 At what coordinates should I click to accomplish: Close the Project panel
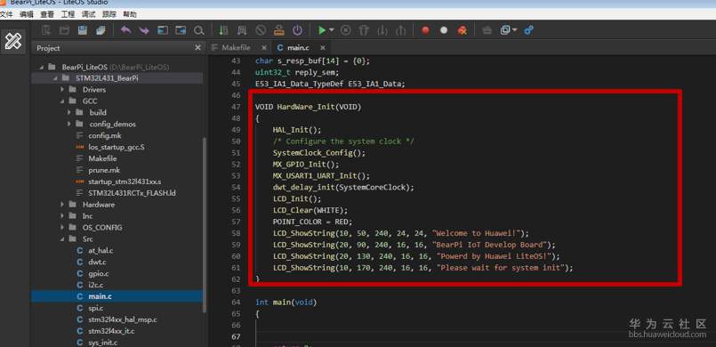click(x=197, y=47)
